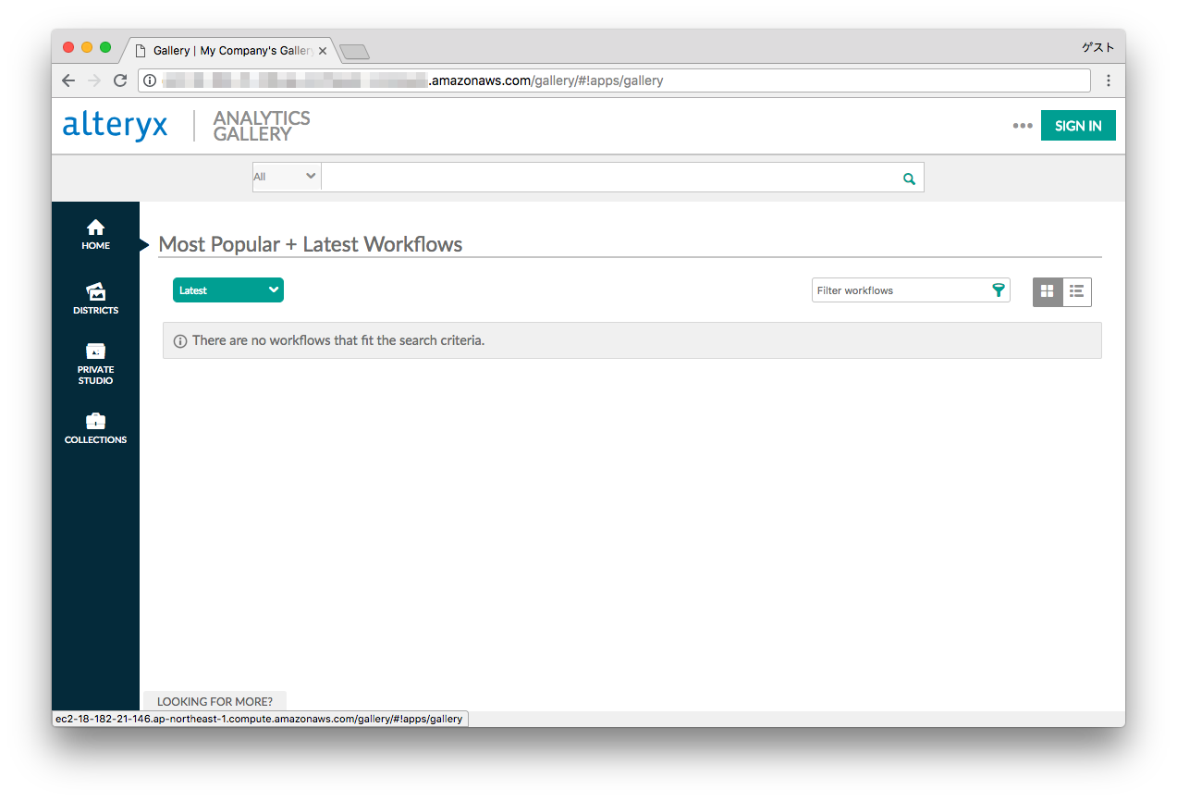Open the Private Studio section
The width and height of the screenshot is (1177, 801).
pos(95,361)
